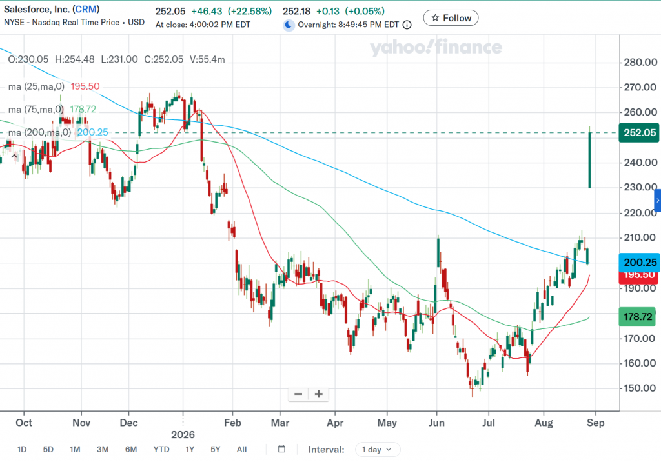Select the ma (25,ma,0) indicator label
The image size is (661, 462).
tap(36, 86)
